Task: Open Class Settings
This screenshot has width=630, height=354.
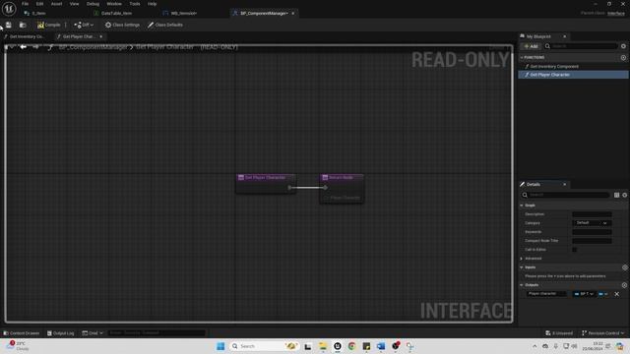Action: (122, 25)
